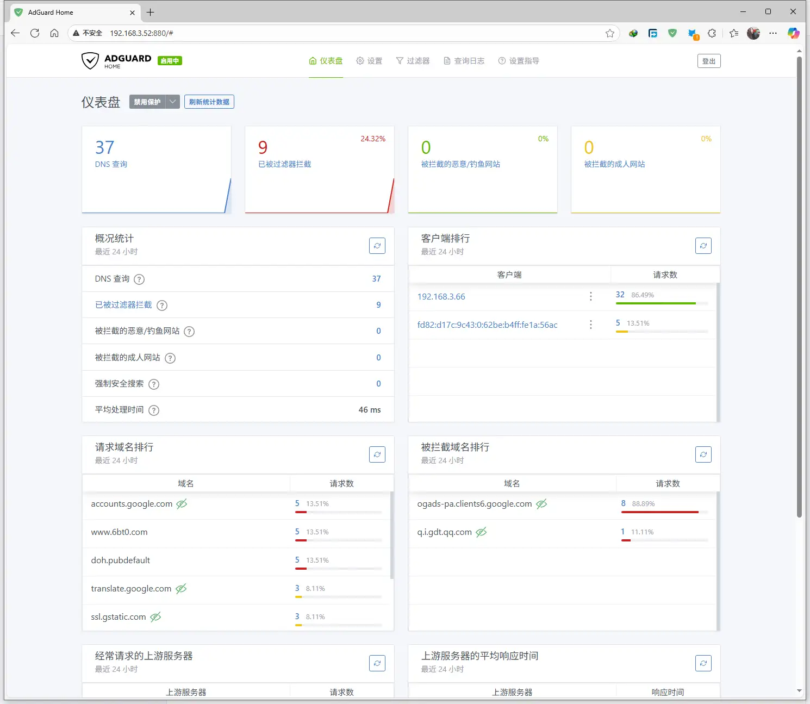This screenshot has height=704, width=810.
Task: Toggle visibility for ogads-pa.clients6.google.com
Action: (541, 504)
